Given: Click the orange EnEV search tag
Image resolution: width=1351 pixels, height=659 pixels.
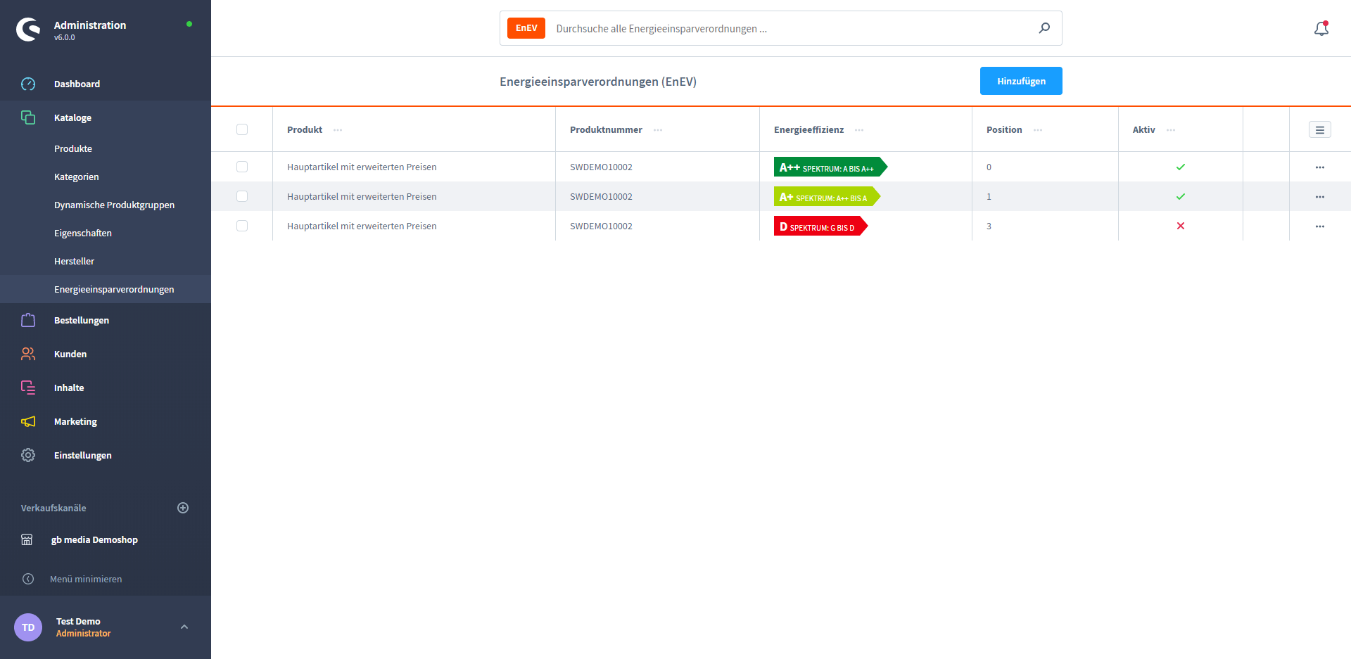Looking at the screenshot, I should pyautogui.click(x=526, y=28).
